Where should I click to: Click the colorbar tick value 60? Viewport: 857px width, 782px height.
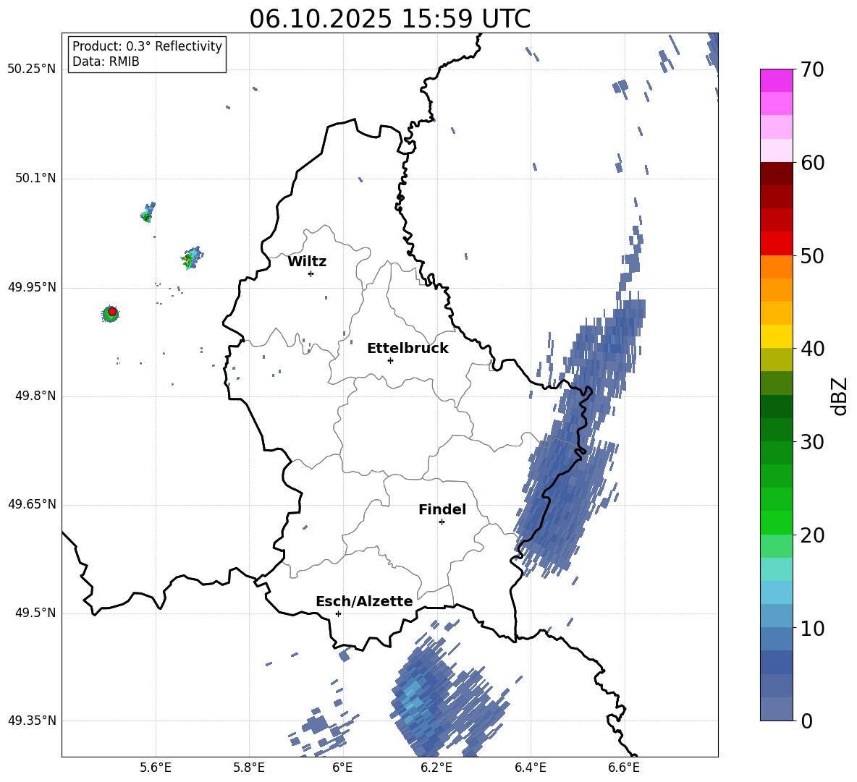(812, 163)
